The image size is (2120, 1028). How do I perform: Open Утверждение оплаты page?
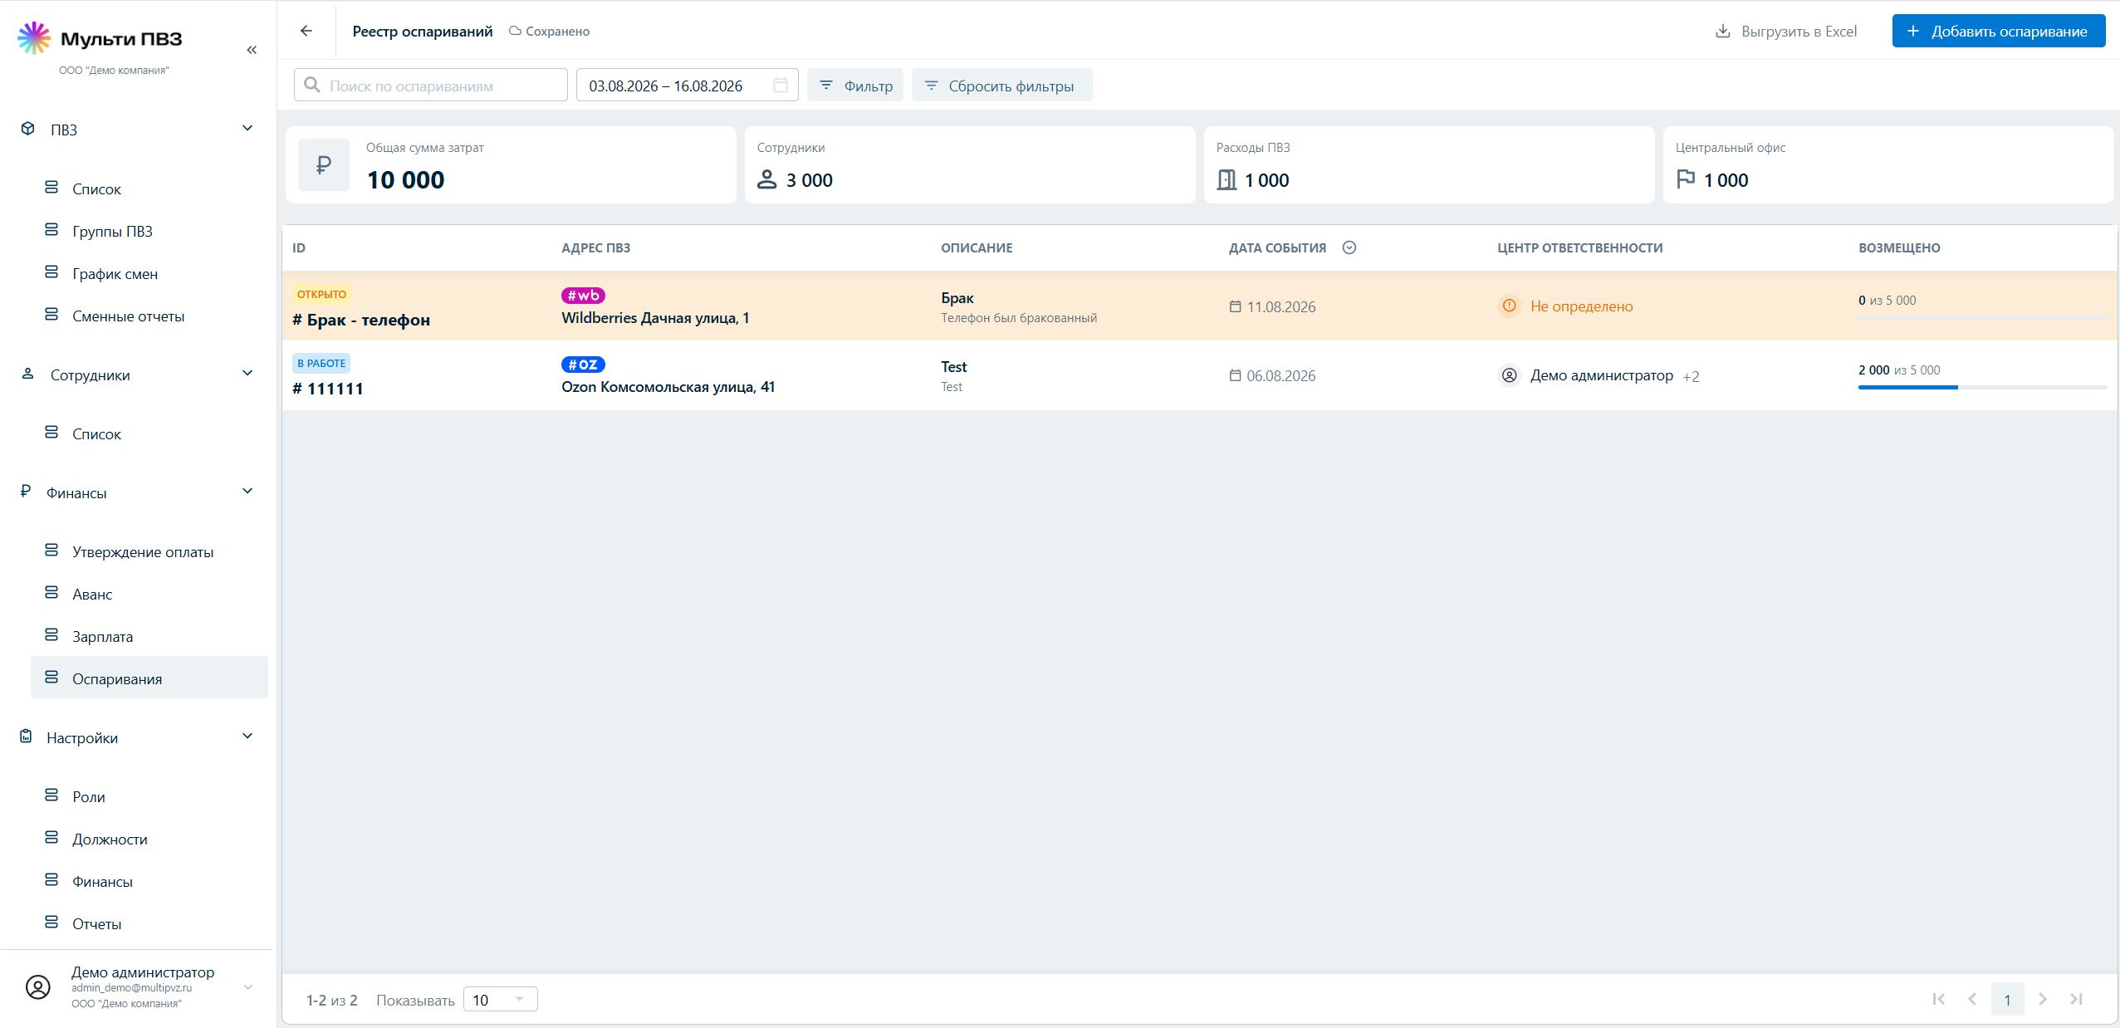pos(149,551)
